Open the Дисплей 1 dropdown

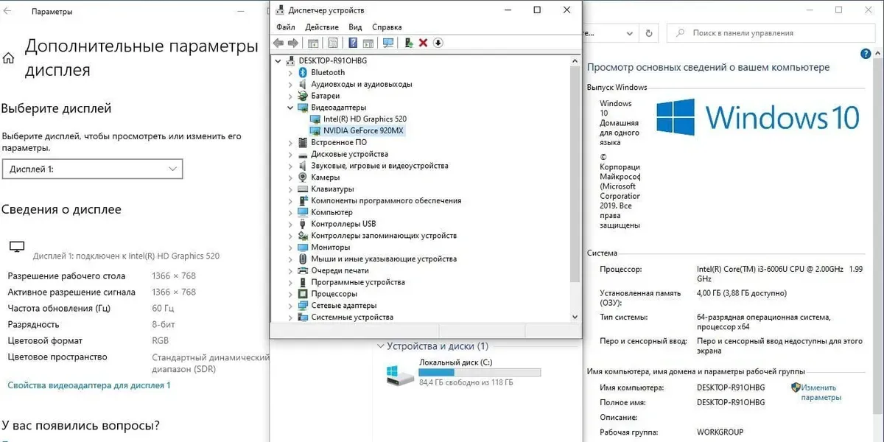point(92,169)
